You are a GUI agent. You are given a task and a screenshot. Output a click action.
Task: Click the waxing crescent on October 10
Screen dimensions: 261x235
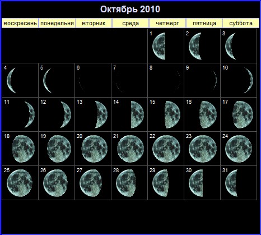[249, 80]
